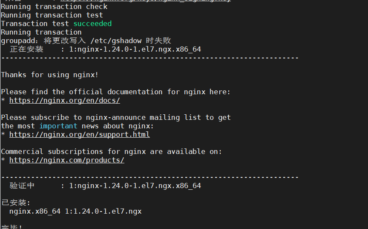The height and width of the screenshot is (229, 368).
Task: Click the cyan "important" word
Action: tap(58, 126)
